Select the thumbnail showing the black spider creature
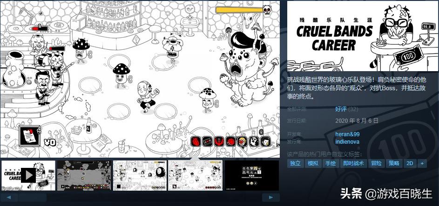The width and height of the screenshot is (439, 206). [x=140, y=175]
